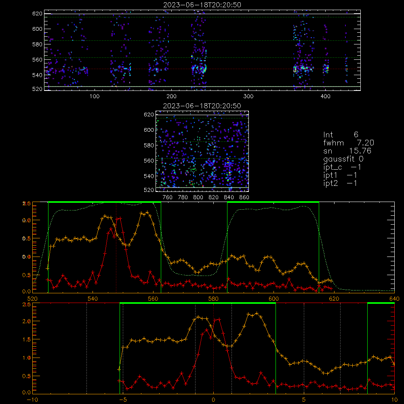
Task: Click x-axis tick label 820 of zoomed spectrogram
Action: pos(213,198)
